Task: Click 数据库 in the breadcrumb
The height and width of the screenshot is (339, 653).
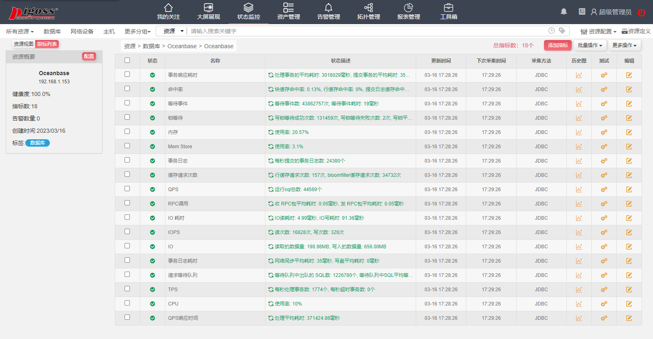Action: [151, 46]
